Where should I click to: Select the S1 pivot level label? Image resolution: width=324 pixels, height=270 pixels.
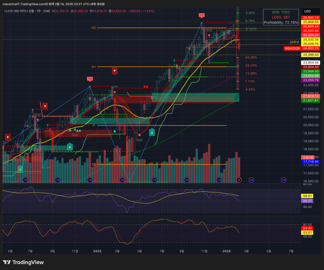(94, 164)
